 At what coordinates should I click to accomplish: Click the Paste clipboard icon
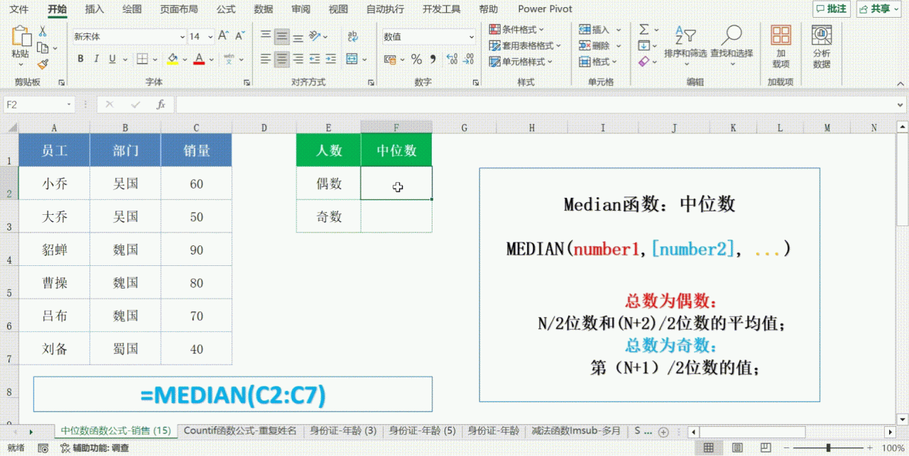[21, 37]
